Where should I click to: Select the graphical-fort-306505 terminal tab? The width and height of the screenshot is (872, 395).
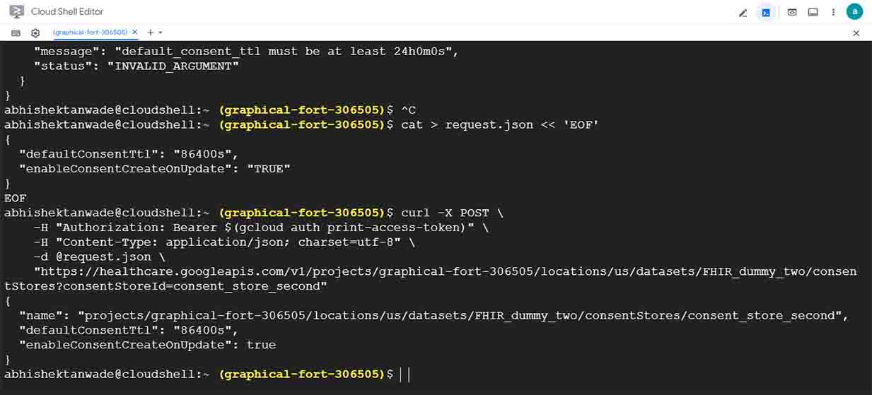(x=90, y=33)
